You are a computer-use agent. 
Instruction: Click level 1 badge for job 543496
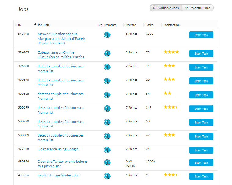107,35
